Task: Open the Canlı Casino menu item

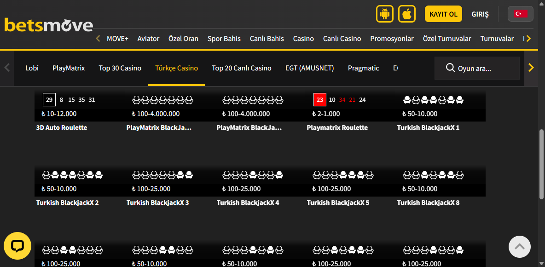Action: (342, 39)
